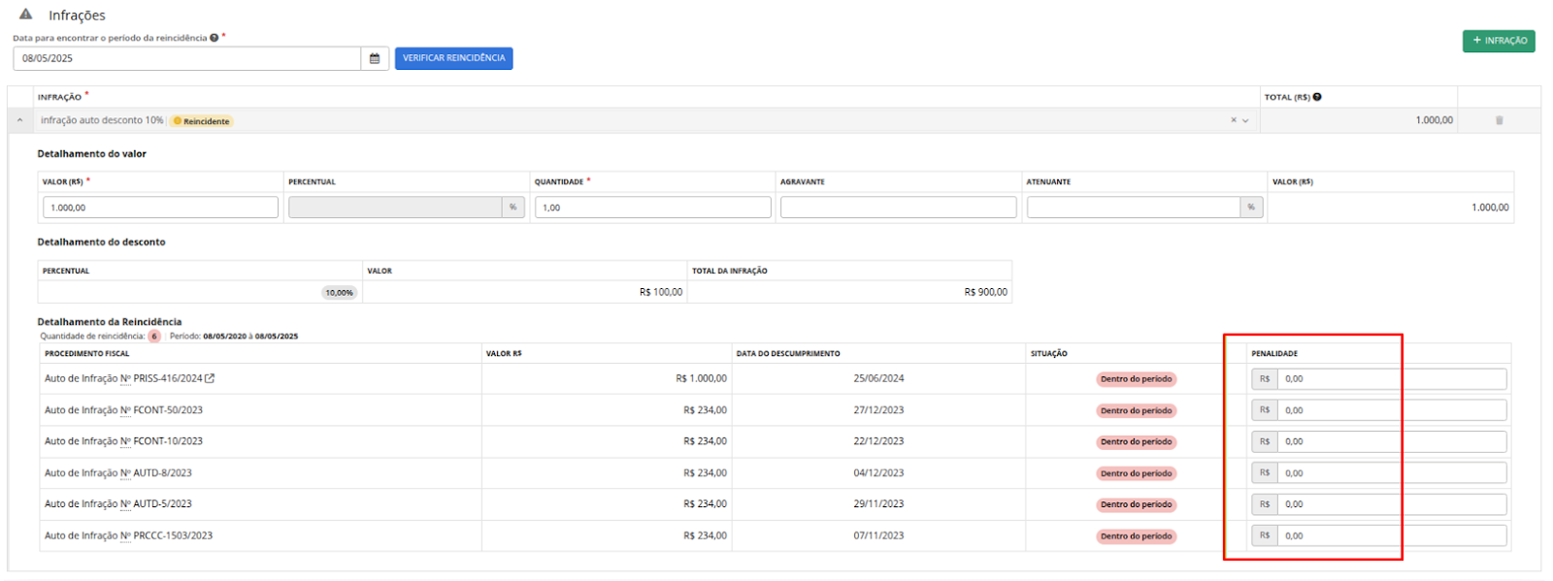The image size is (1553, 581).
Task: Click the QUANTIDADE input field
Action: [653, 208]
